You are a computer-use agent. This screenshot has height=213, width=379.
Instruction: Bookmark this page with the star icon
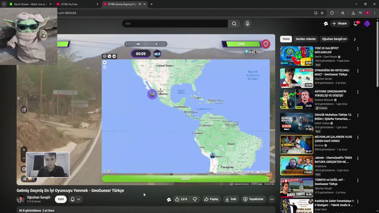pos(322,13)
